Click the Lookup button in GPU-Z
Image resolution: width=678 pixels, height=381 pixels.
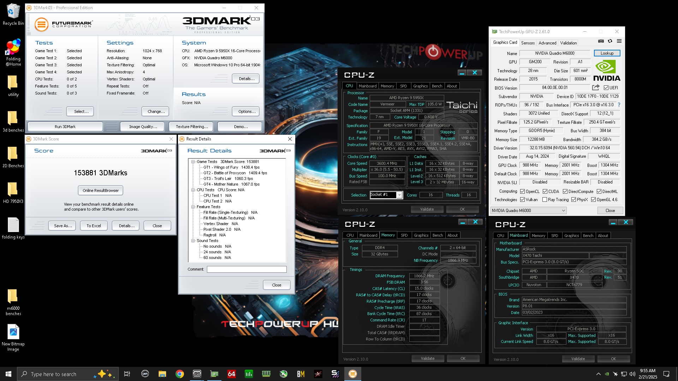click(607, 53)
